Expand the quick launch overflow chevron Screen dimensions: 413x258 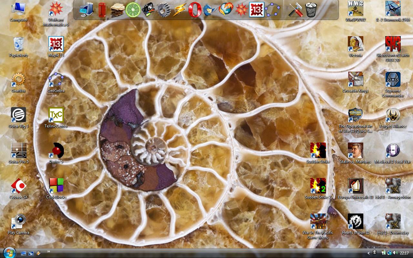49,251
